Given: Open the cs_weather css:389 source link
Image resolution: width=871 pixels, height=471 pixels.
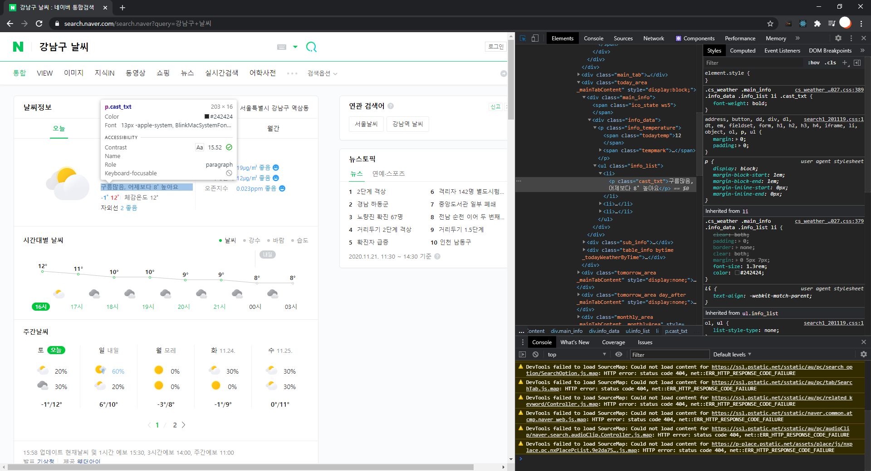Looking at the screenshot, I should click(829, 90).
